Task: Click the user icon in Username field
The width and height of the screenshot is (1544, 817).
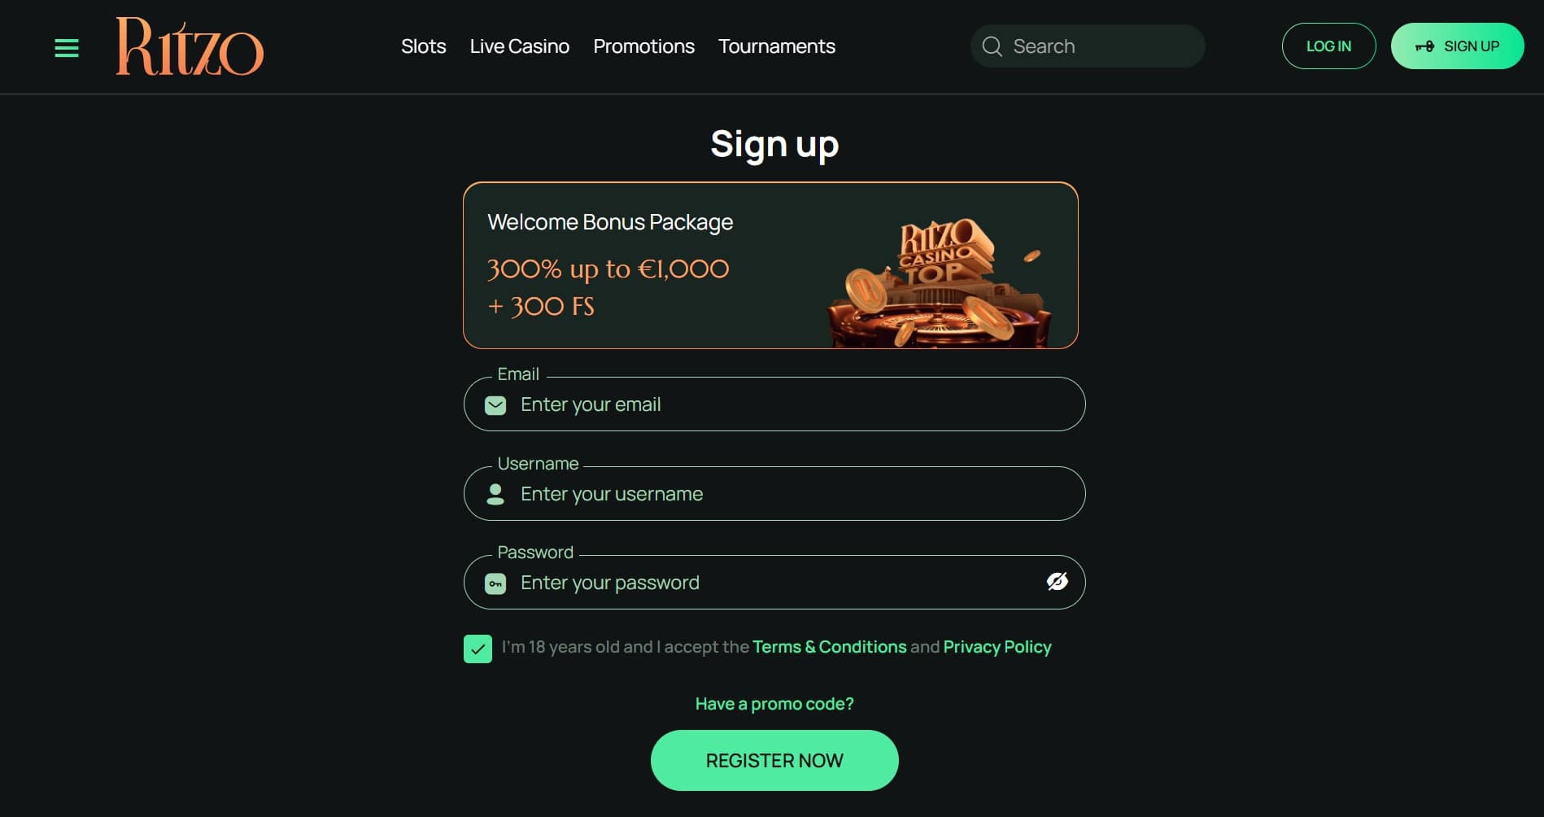Action: (495, 494)
